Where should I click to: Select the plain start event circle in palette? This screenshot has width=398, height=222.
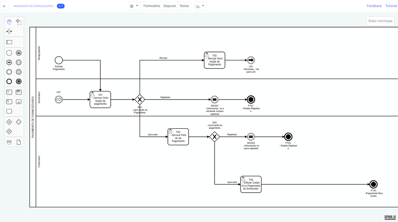click(9, 53)
